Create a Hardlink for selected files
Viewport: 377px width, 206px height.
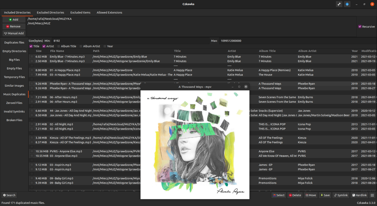[359, 195]
